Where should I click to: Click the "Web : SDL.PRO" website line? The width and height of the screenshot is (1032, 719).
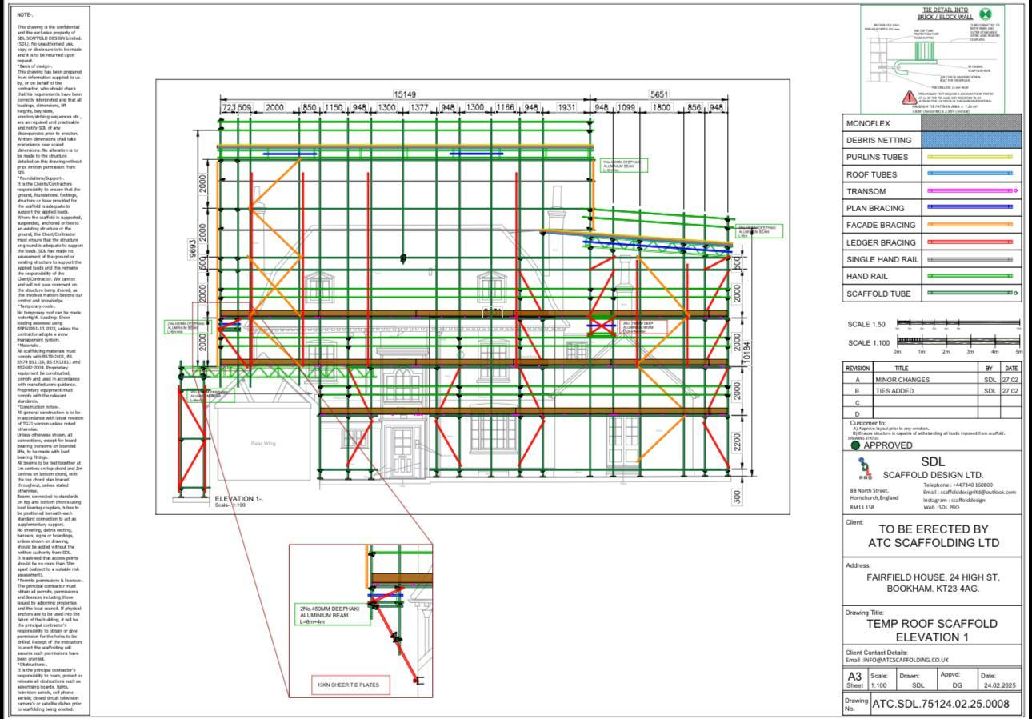coord(942,507)
